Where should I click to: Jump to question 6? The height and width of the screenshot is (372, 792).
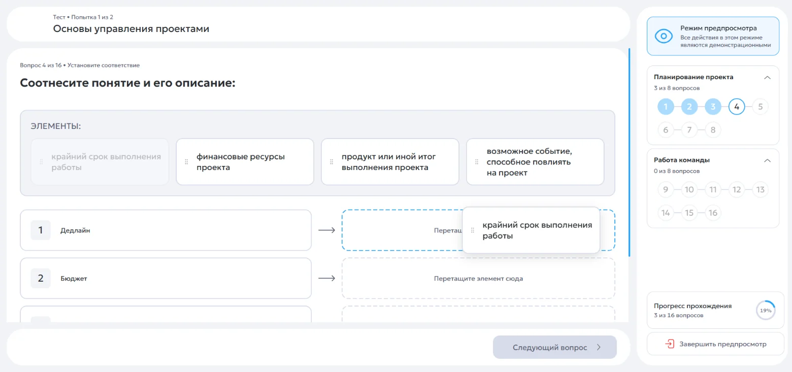pyautogui.click(x=666, y=130)
